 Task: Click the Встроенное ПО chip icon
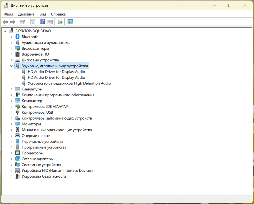(x=18, y=54)
